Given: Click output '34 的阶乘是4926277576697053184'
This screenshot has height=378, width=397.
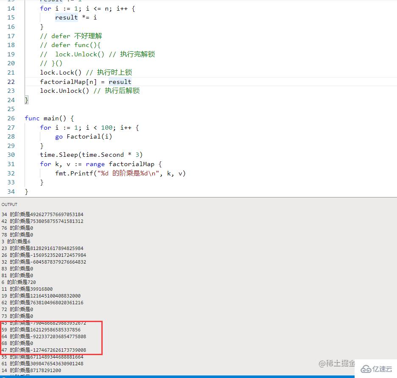Looking at the screenshot, I should coord(42,214).
